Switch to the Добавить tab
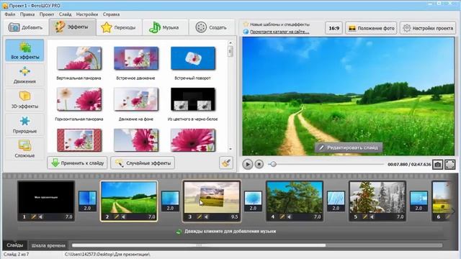Screen dimensions: 461x259 [26, 27]
